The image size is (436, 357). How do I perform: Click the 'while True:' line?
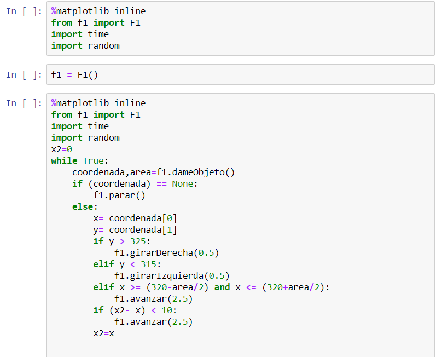(x=79, y=160)
